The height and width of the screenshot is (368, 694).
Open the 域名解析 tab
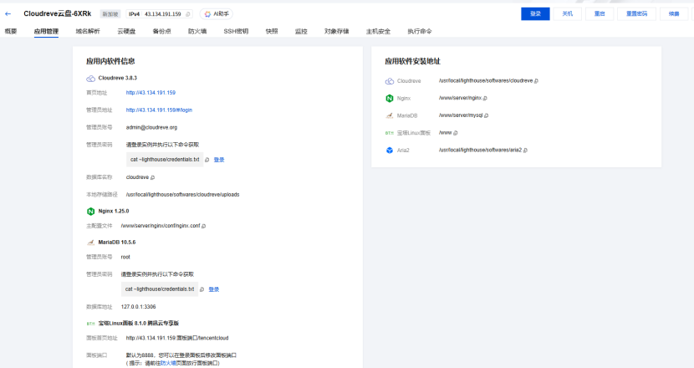(88, 32)
